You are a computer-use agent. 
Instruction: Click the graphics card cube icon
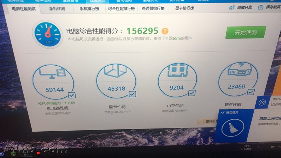pyautogui.click(x=116, y=71)
